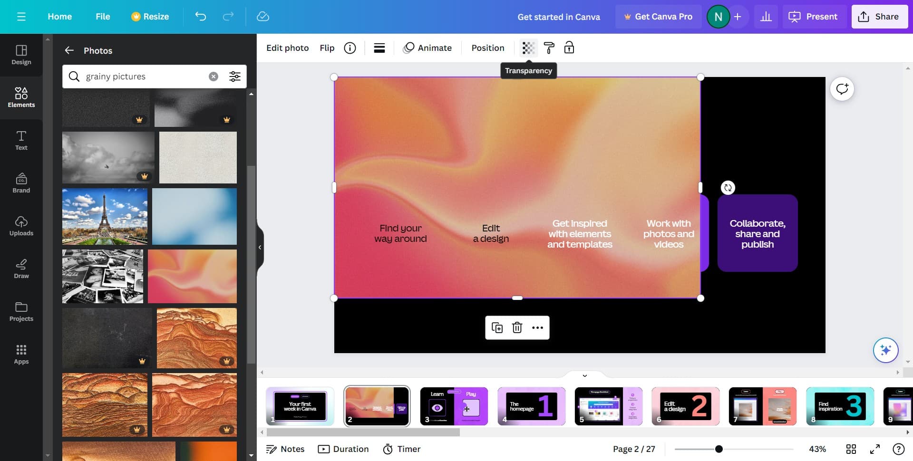Undo the last action
The height and width of the screenshot is (461, 913).
click(x=201, y=17)
